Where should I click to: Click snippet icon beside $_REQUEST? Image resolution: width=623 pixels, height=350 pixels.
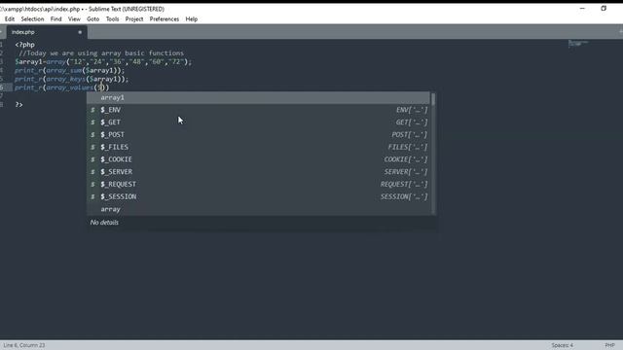point(93,184)
